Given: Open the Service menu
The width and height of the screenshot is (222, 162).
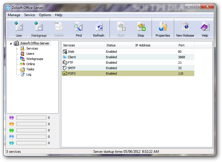Looking at the screenshot, I should tap(29, 15).
